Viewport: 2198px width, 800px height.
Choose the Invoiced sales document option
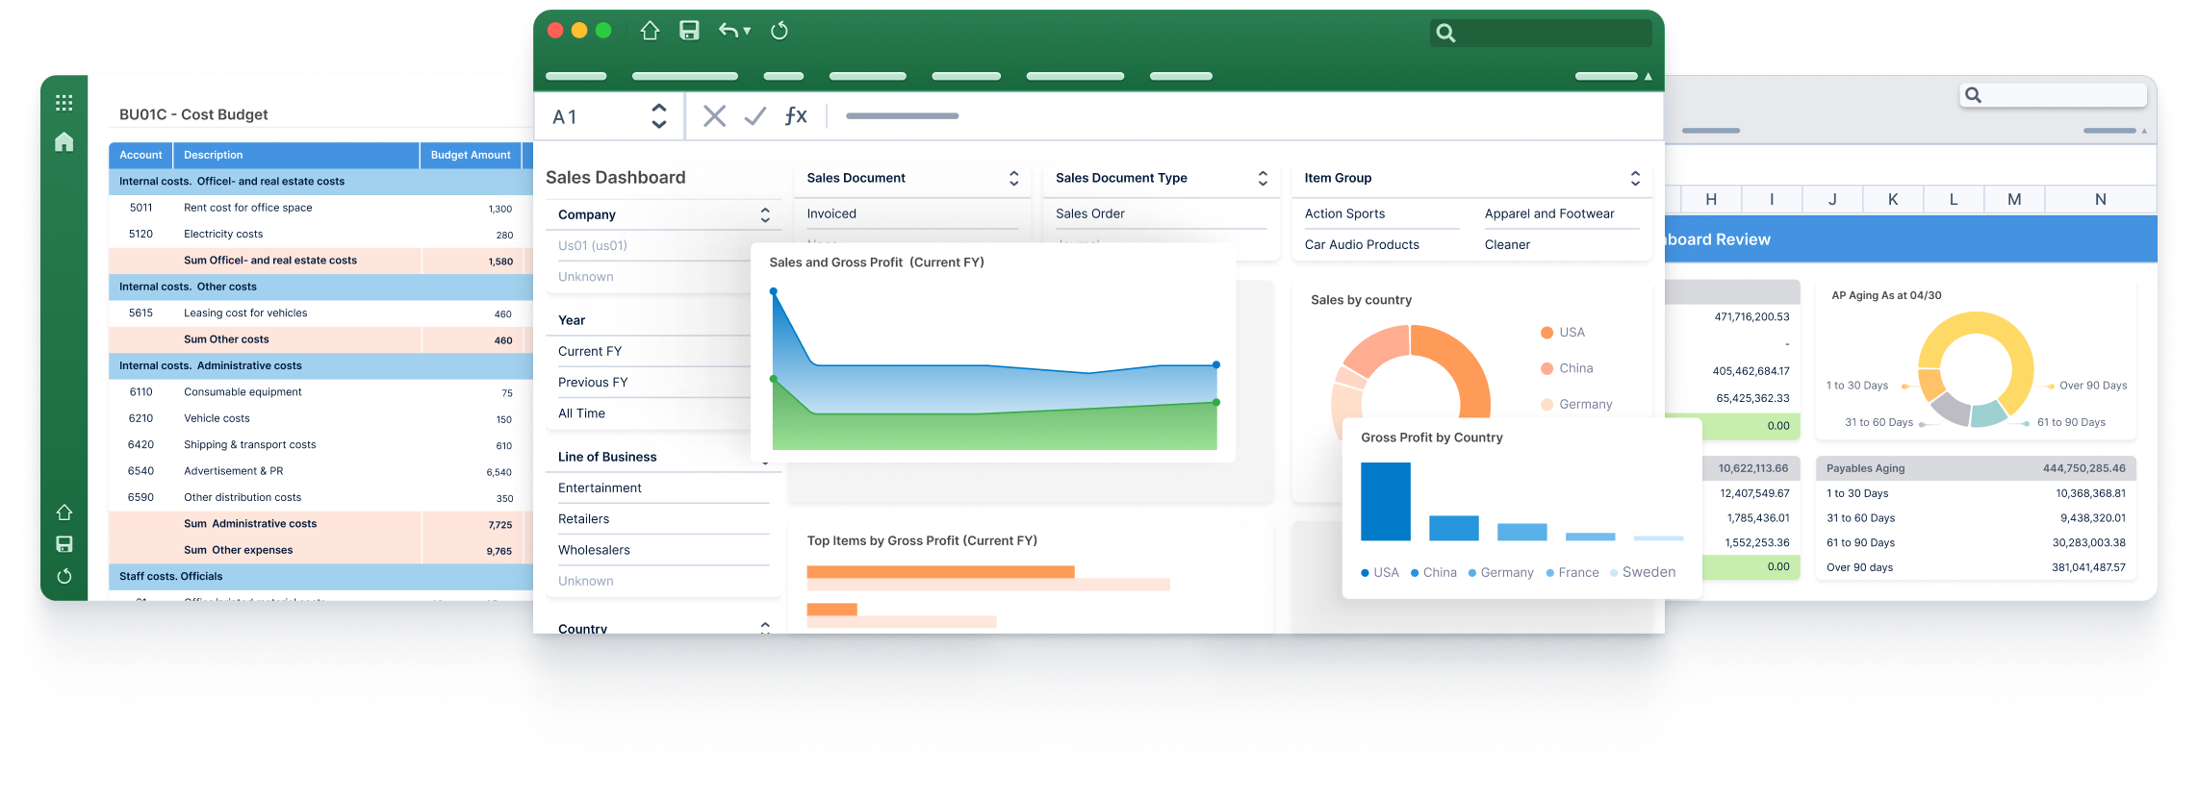point(831,213)
